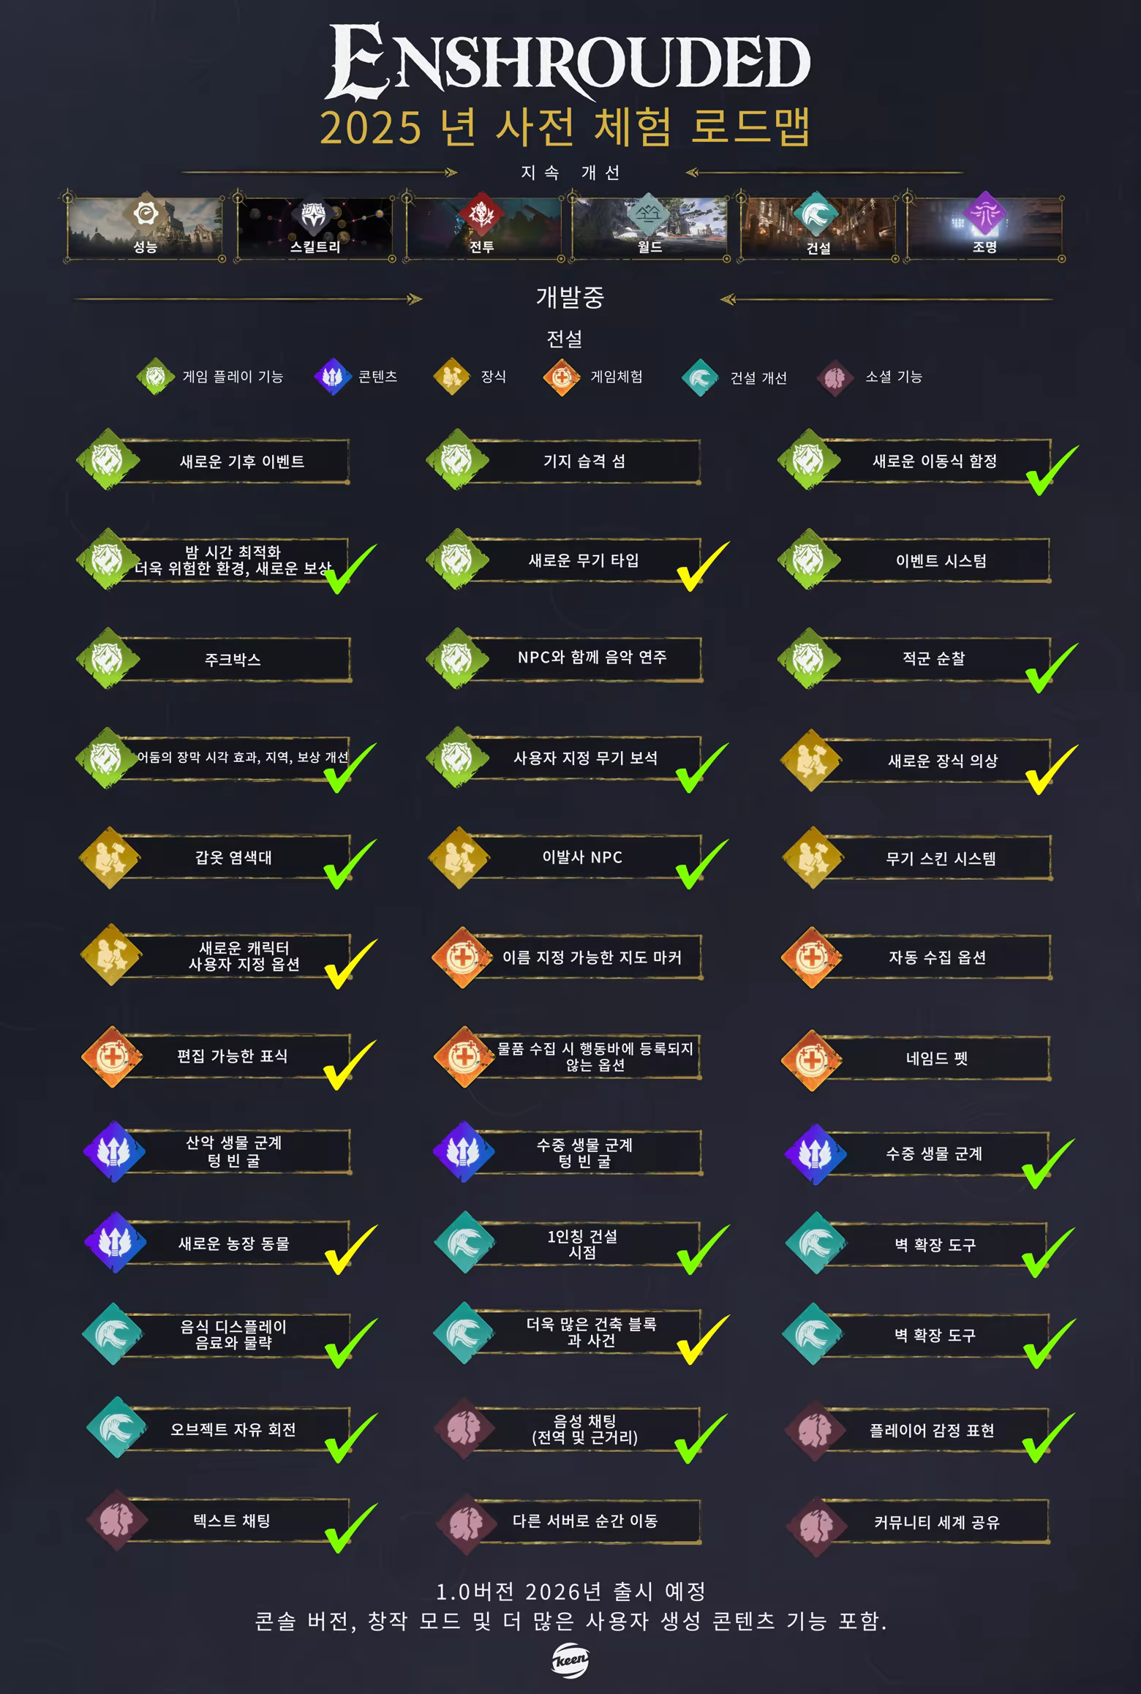Click the 커뮤니티 세계 공유 roadmap item
Image resolution: width=1141 pixels, height=1694 pixels.
coord(936,1522)
